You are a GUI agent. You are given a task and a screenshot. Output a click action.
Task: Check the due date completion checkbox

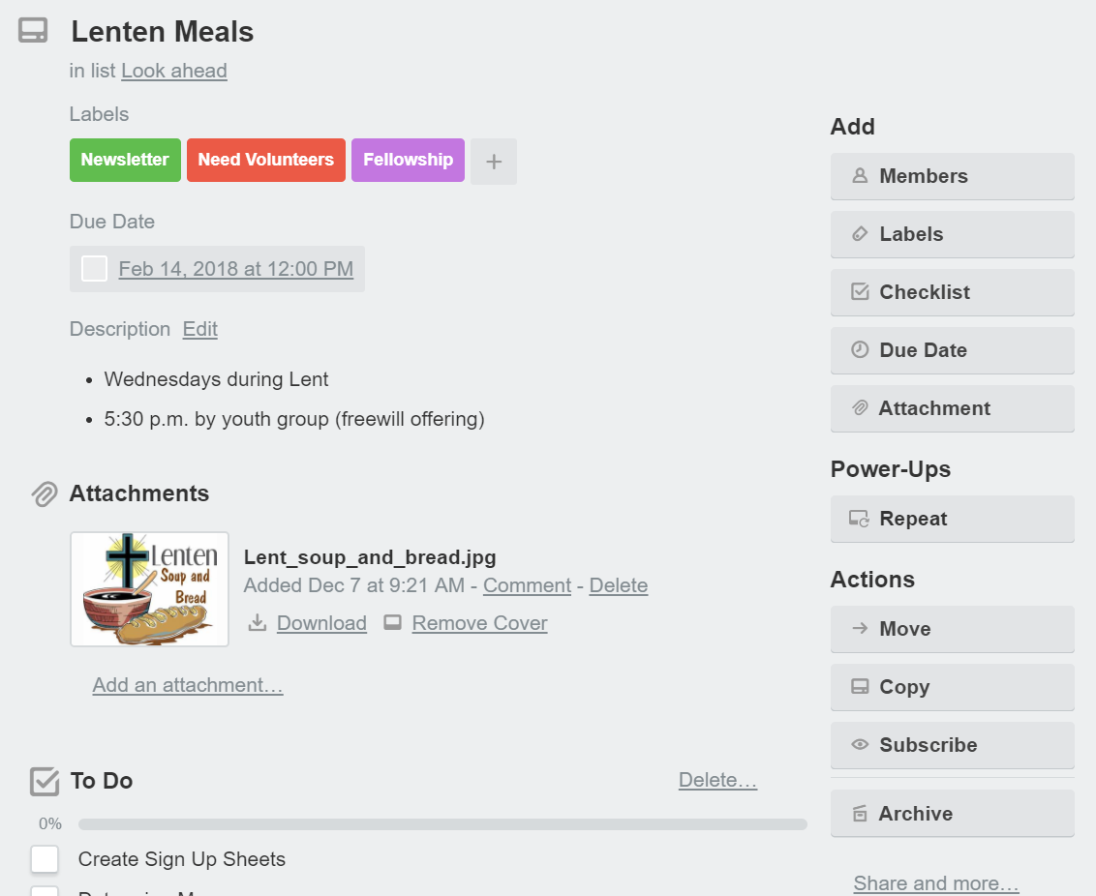[x=93, y=268]
